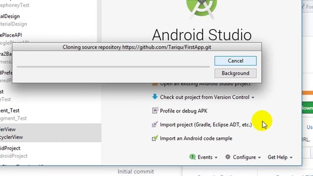The width and height of the screenshot is (313, 176).
Task: Select Profile or debug APK
Action: pos(184,111)
